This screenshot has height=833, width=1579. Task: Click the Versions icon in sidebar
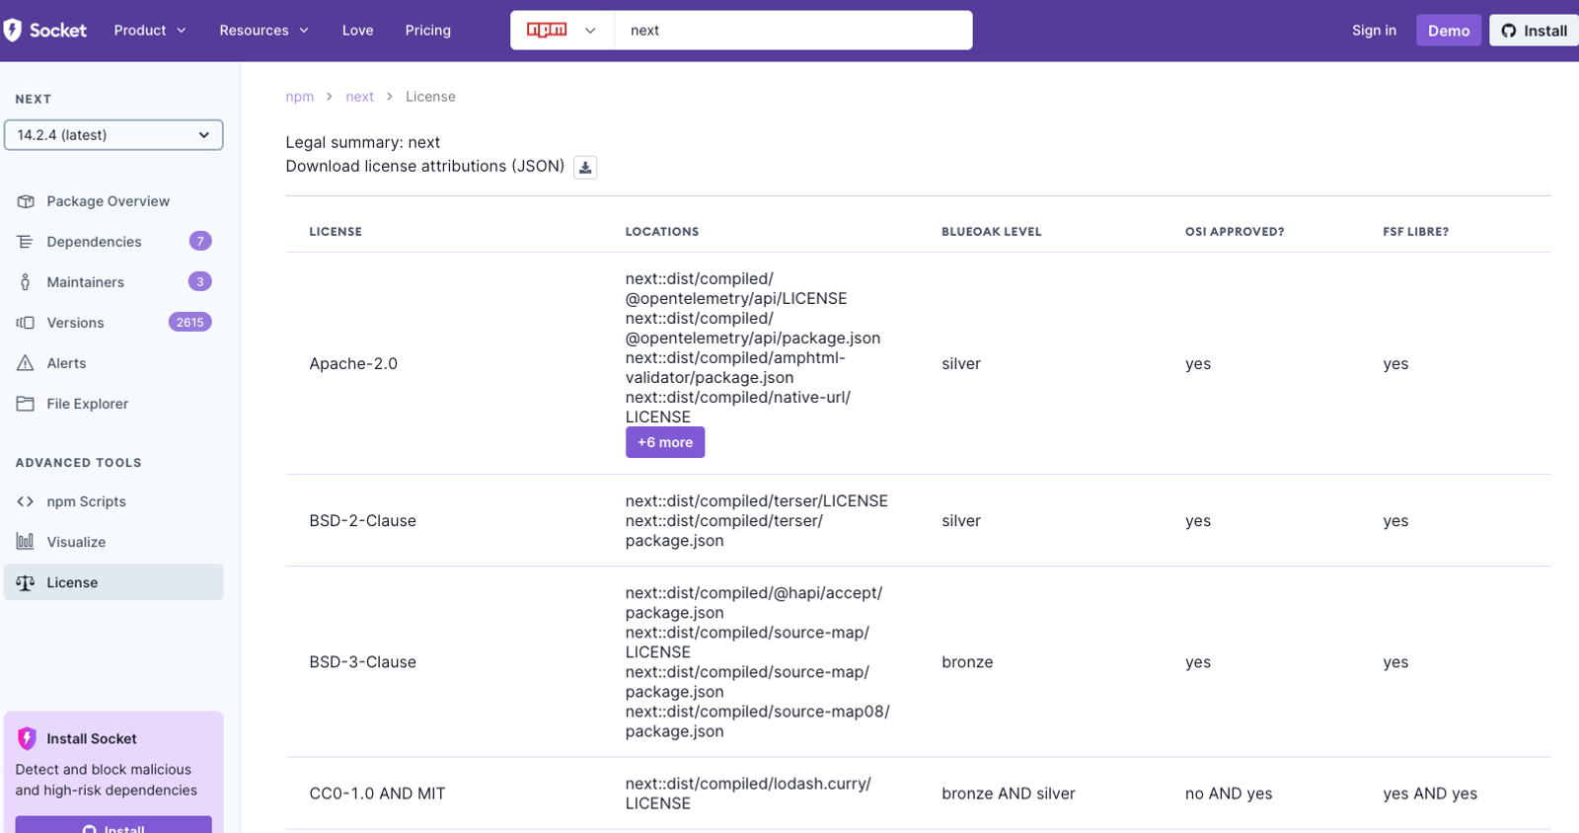[26, 323]
